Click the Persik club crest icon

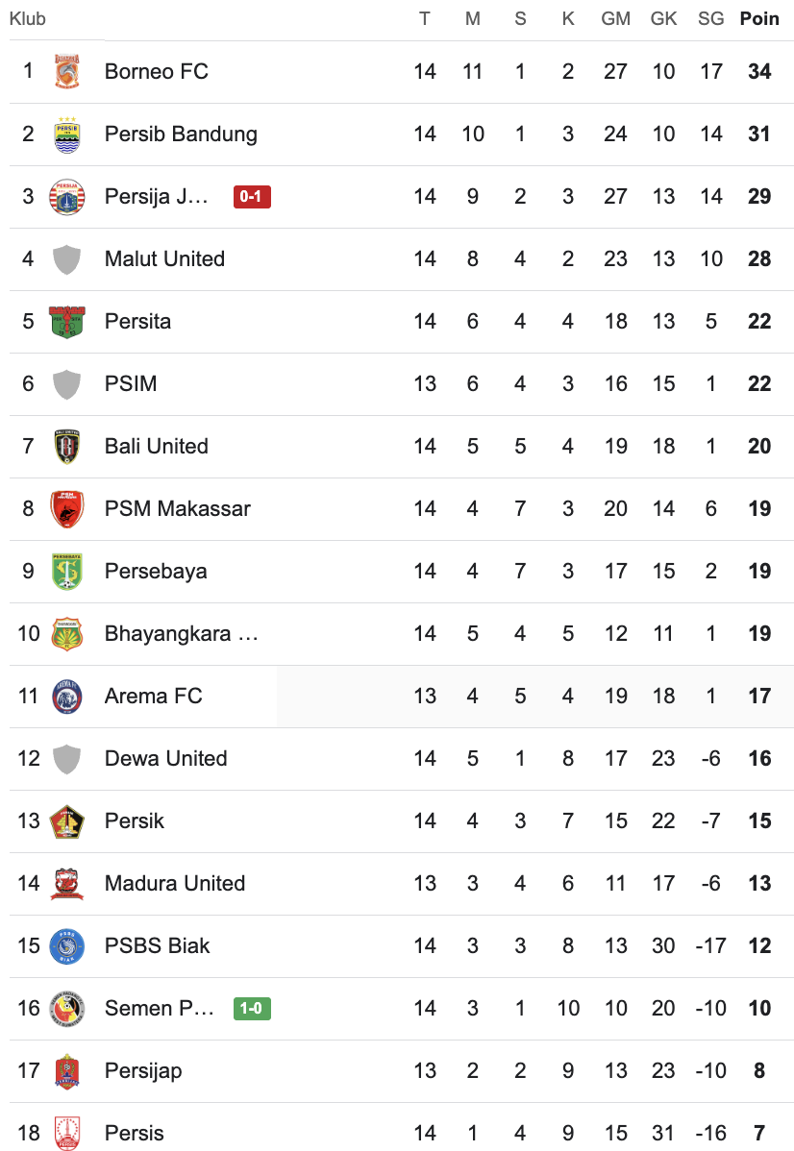[66, 821]
